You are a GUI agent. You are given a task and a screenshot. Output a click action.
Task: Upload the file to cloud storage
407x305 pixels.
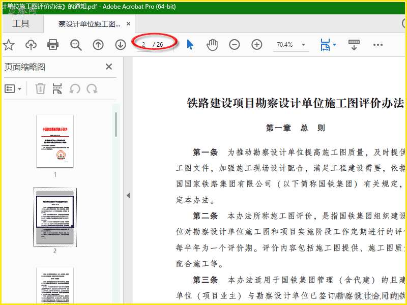point(31,45)
